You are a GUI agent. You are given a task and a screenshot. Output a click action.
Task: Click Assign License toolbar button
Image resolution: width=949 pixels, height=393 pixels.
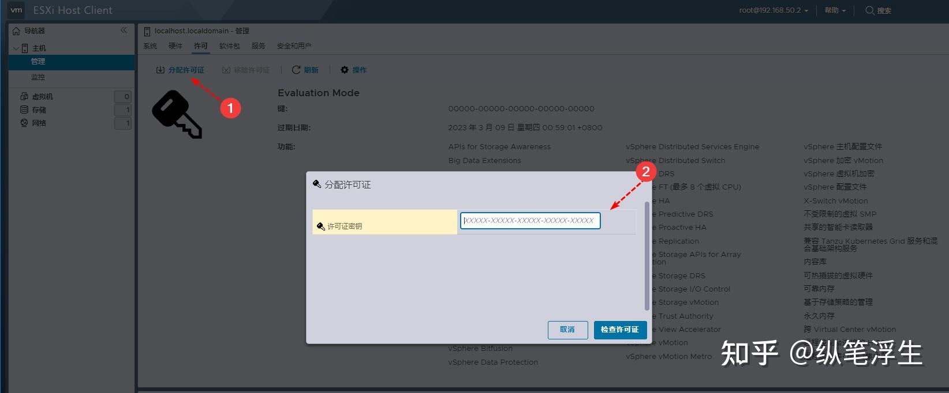pos(180,70)
